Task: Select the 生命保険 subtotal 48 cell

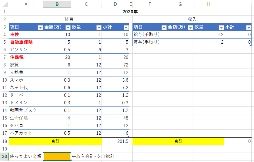Action: [x=115, y=118]
